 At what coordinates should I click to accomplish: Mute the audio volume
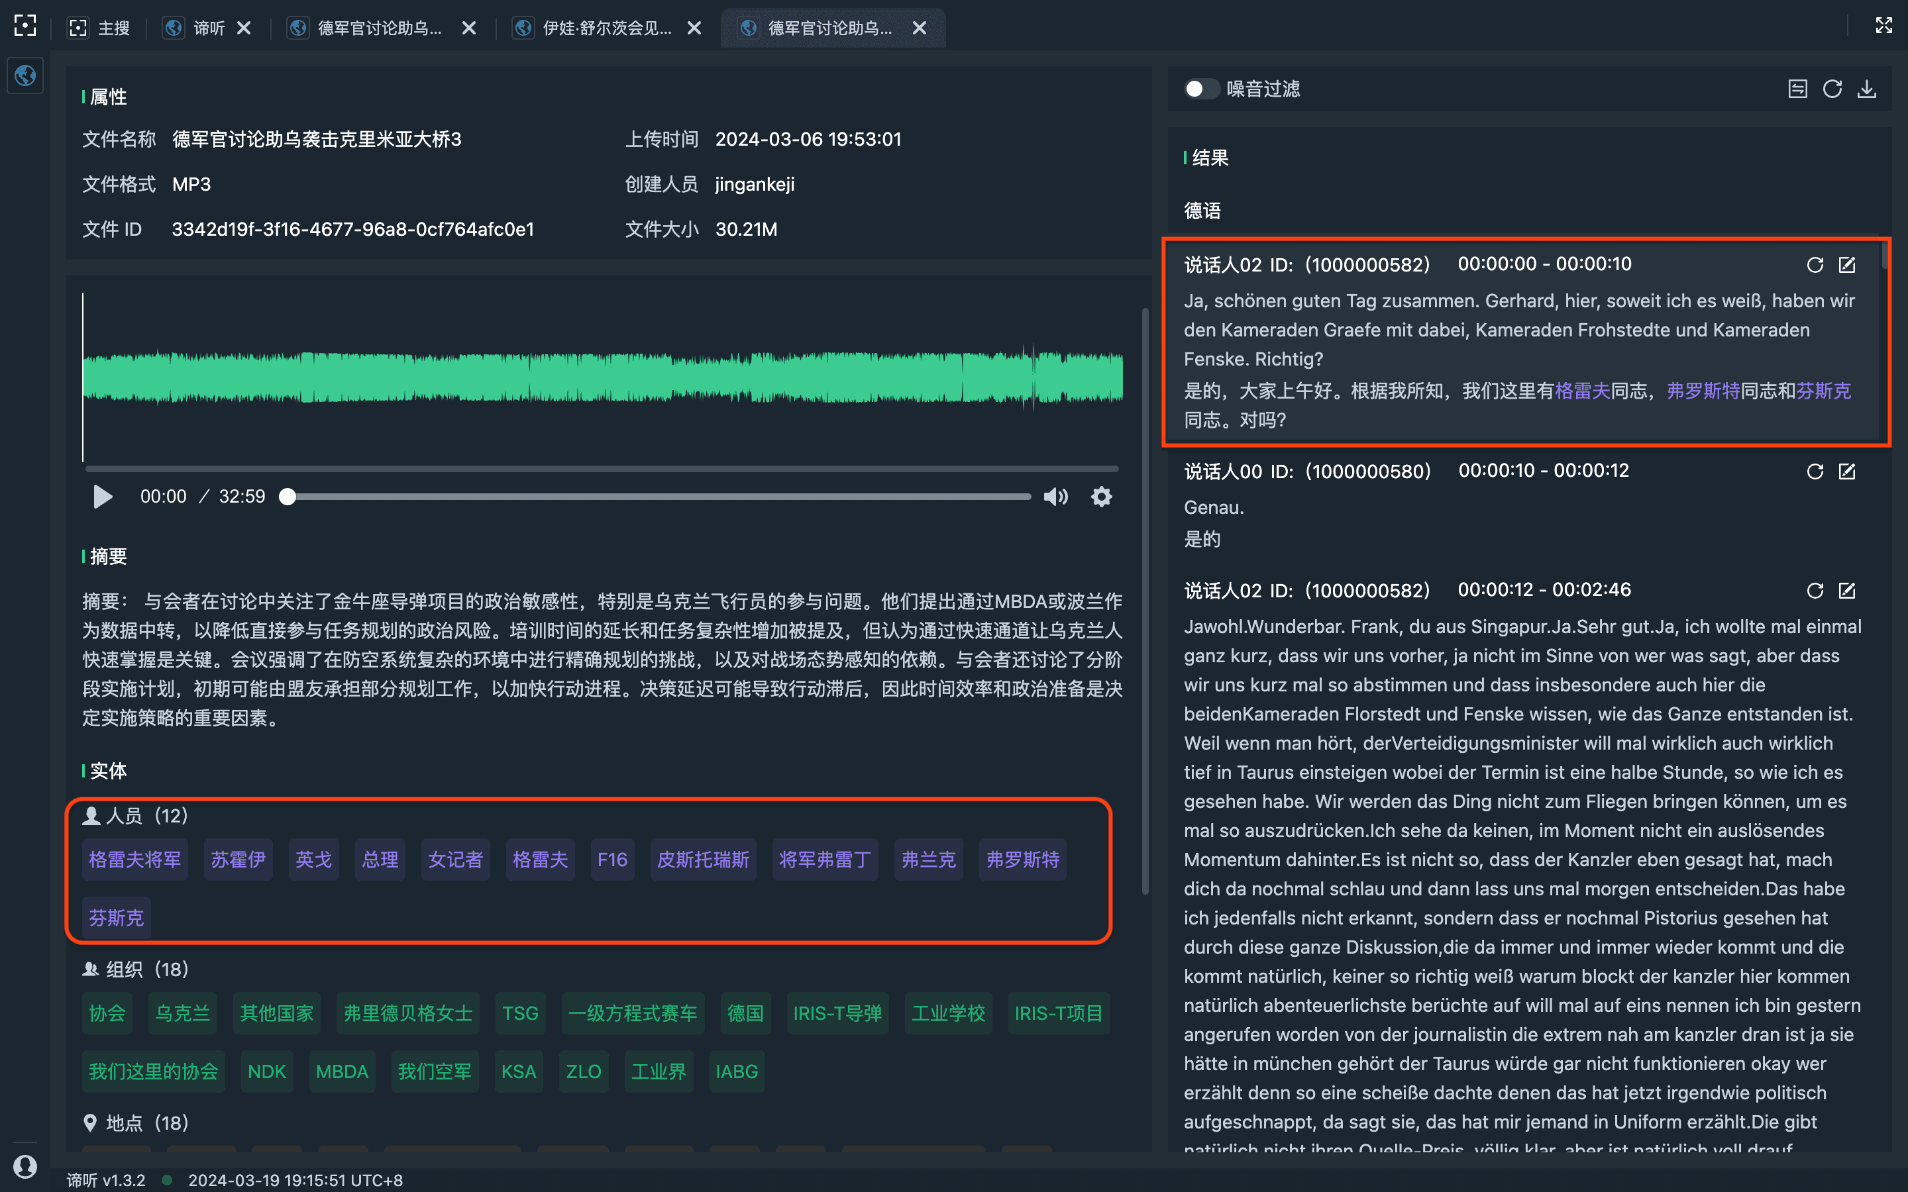pos(1056,497)
